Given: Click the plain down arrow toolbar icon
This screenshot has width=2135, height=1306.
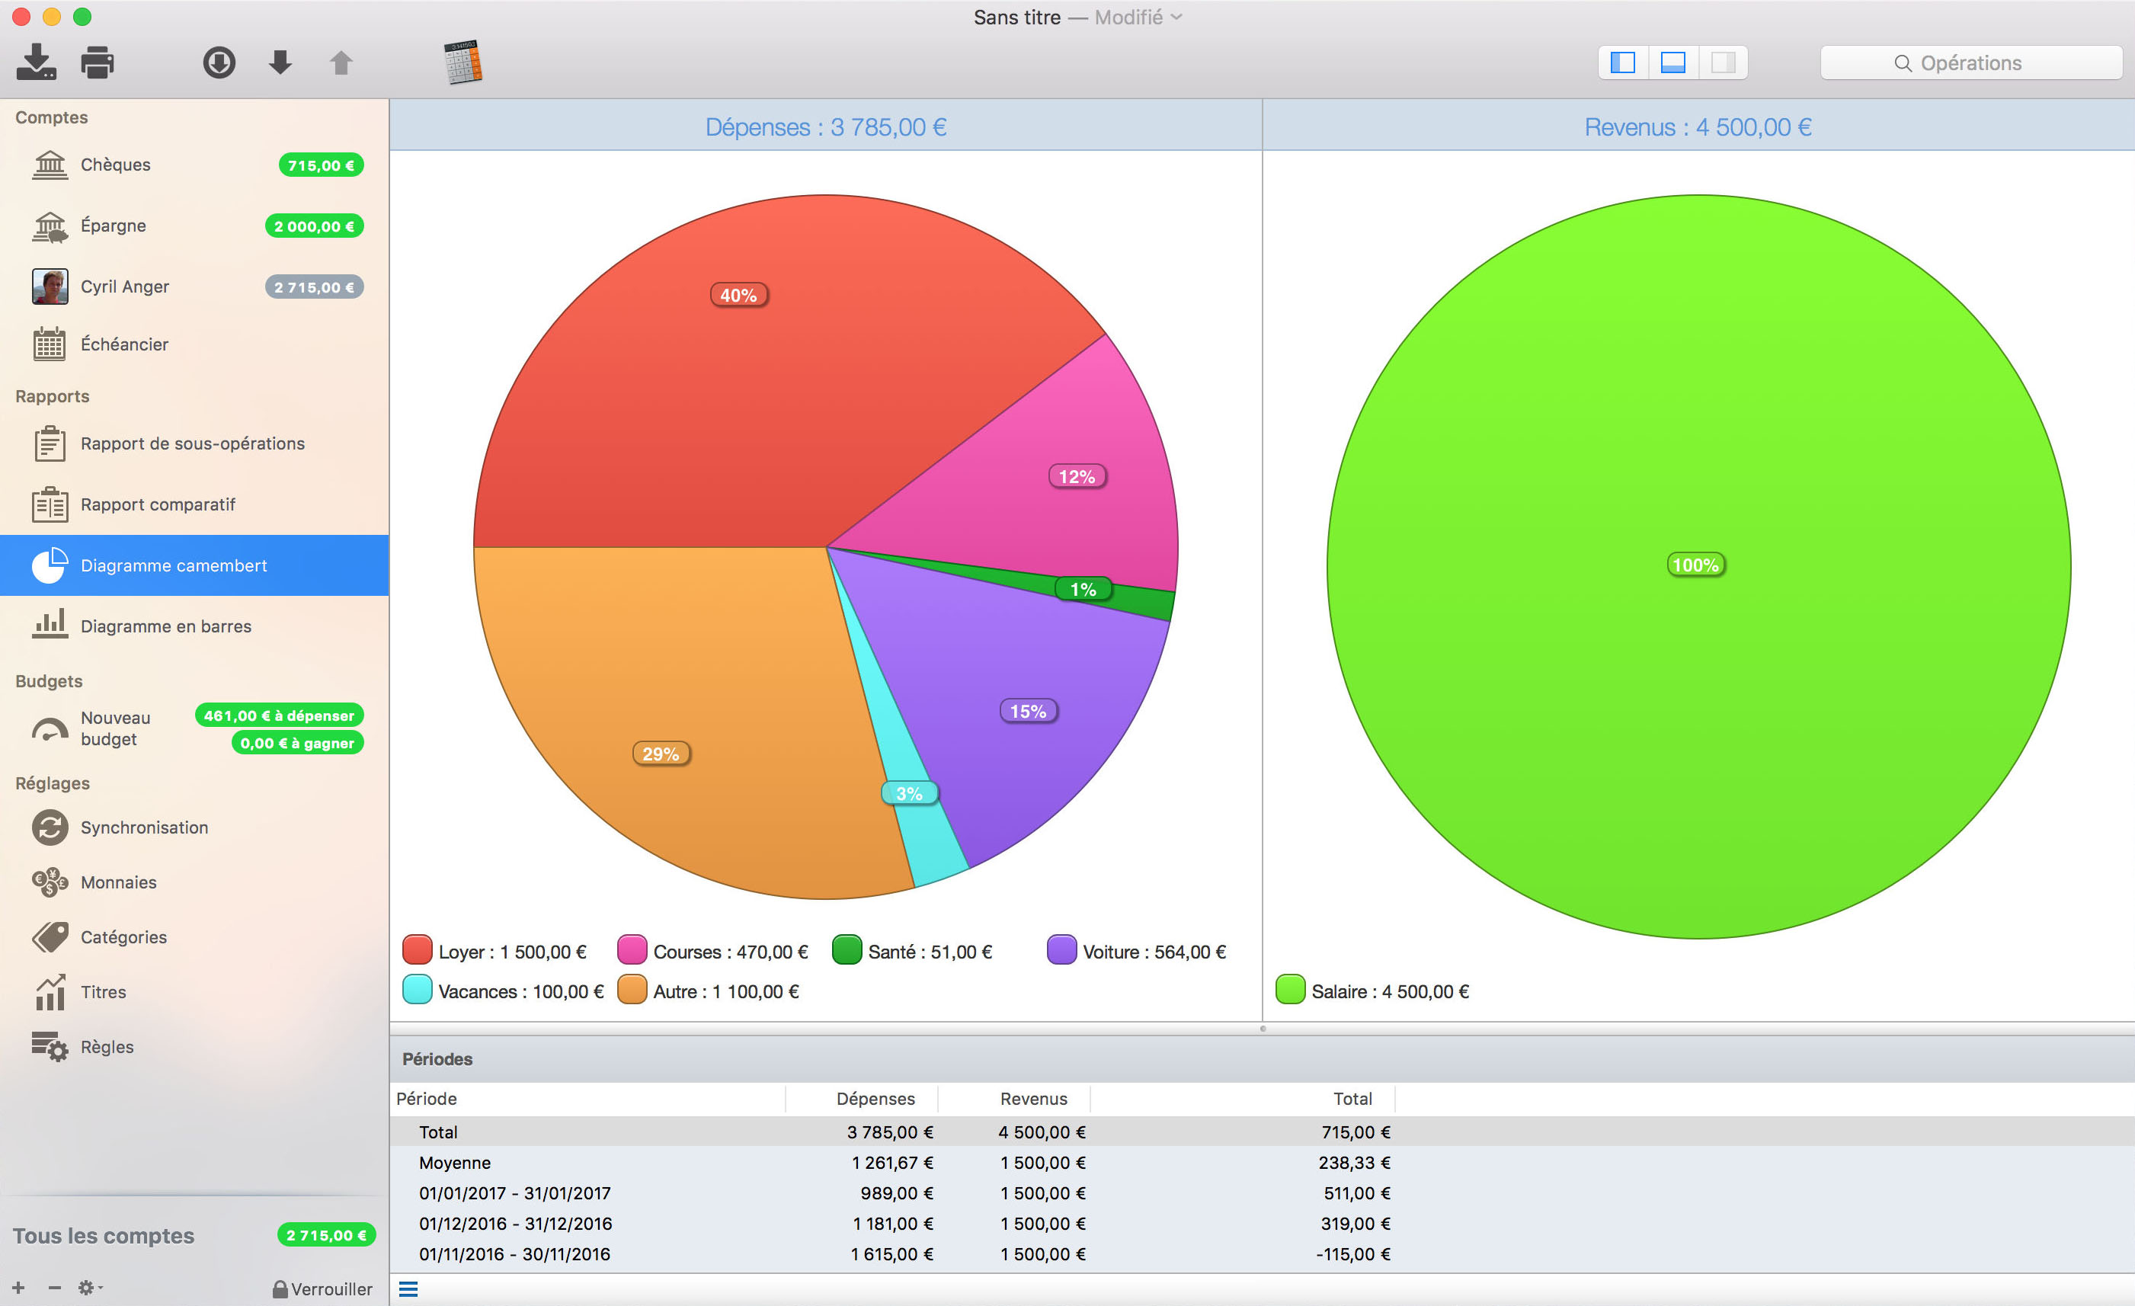Looking at the screenshot, I should point(280,62).
